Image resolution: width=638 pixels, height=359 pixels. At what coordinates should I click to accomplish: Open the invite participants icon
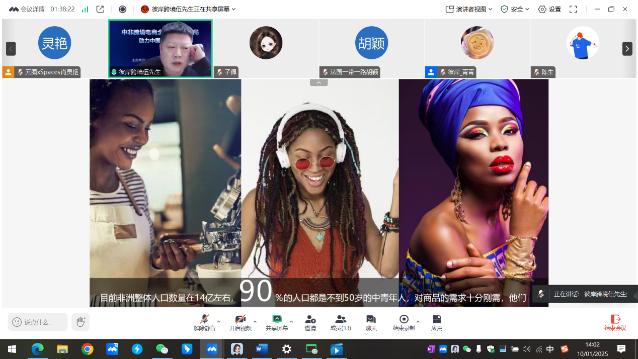pyautogui.click(x=310, y=322)
